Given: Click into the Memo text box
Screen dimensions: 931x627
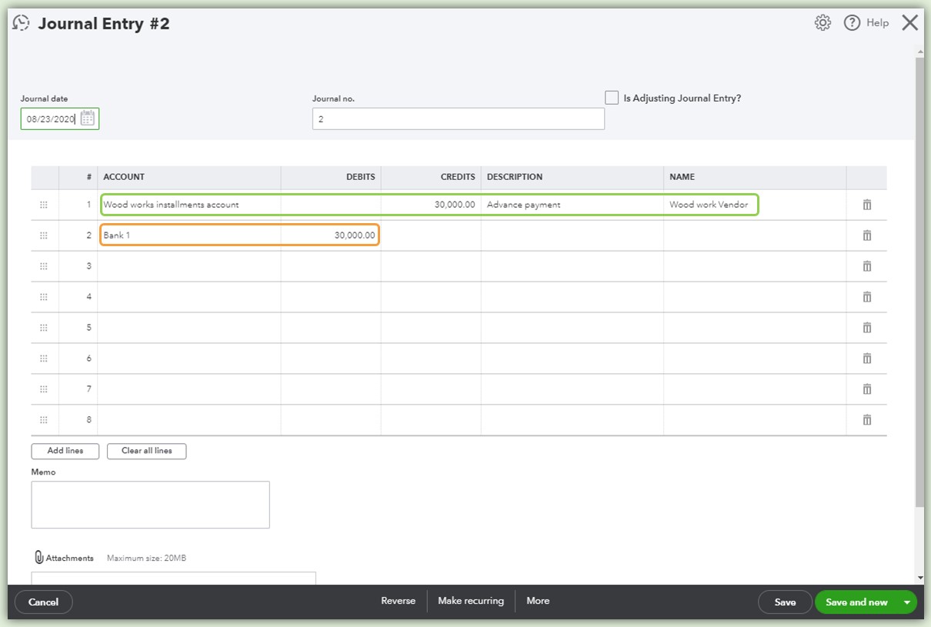Looking at the screenshot, I should [x=151, y=505].
